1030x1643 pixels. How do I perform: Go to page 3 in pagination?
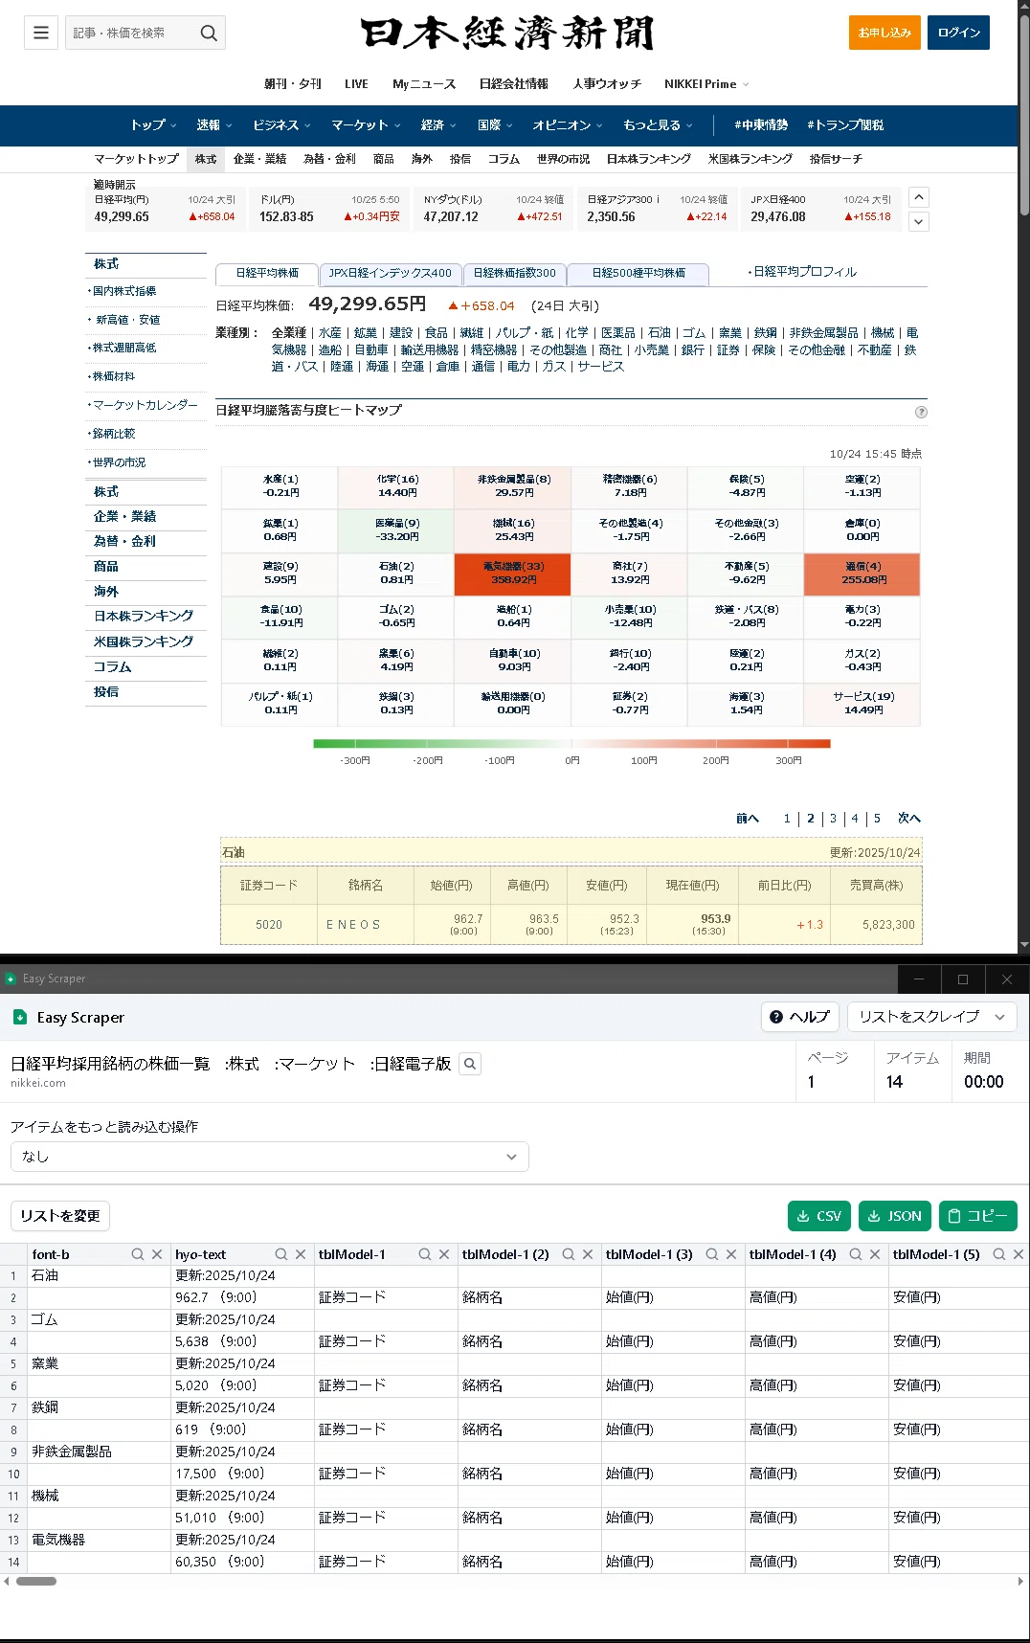coord(833,819)
